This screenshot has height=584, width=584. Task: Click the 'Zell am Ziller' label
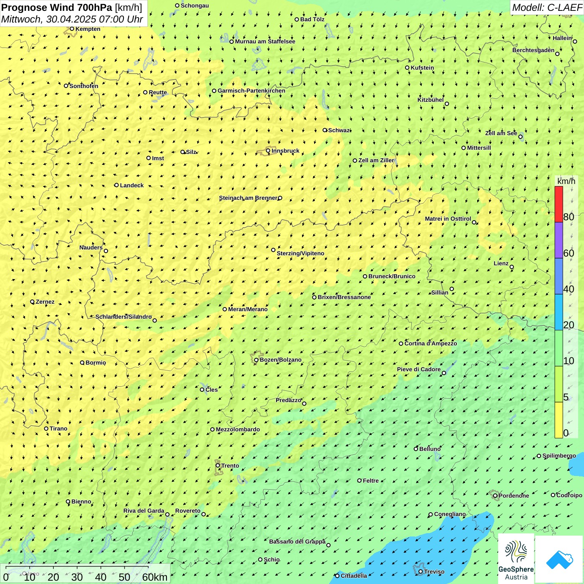(376, 160)
